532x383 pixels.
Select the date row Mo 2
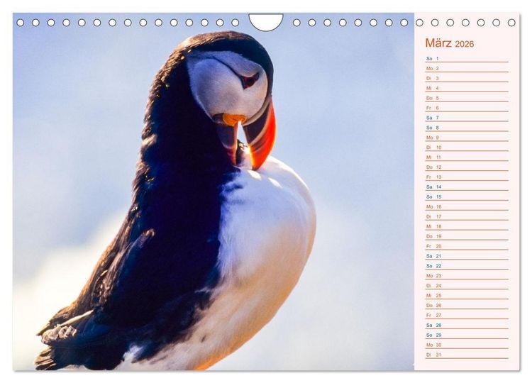(467, 68)
